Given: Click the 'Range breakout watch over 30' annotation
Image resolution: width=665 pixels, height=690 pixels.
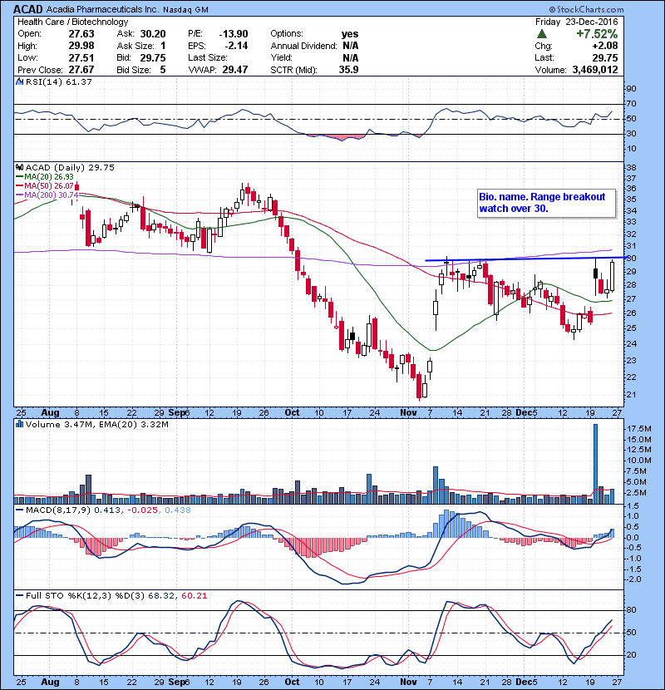Looking at the screenshot, I should click(547, 203).
